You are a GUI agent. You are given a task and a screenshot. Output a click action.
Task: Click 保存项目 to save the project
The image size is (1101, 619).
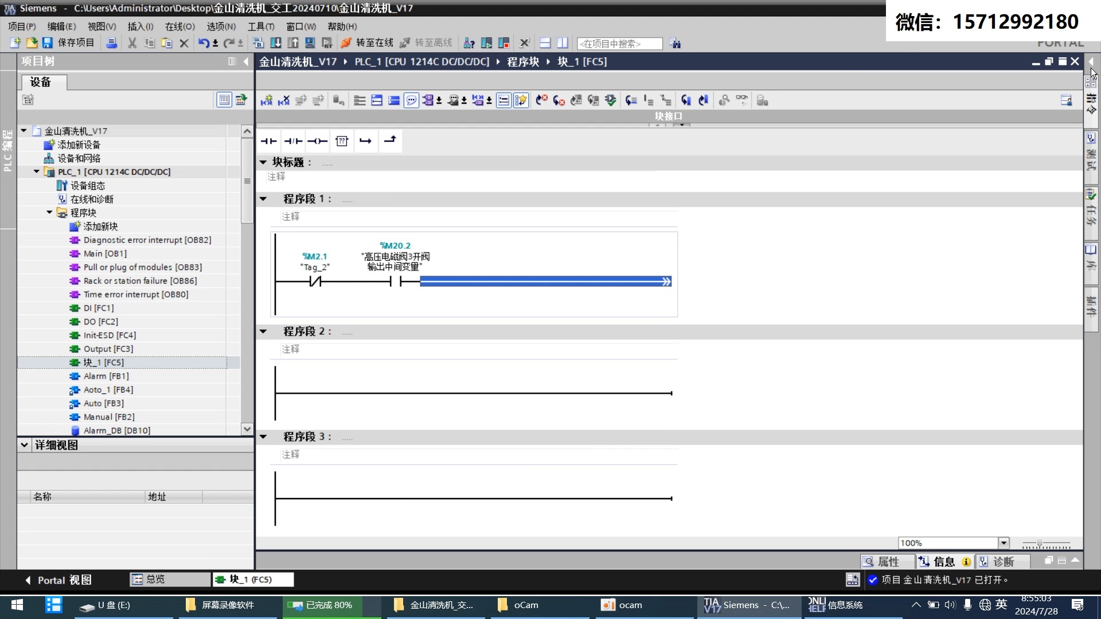pos(68,43)
